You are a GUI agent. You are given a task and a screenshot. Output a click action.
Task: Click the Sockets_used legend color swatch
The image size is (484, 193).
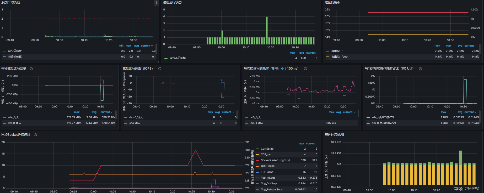tap(257, 160)
